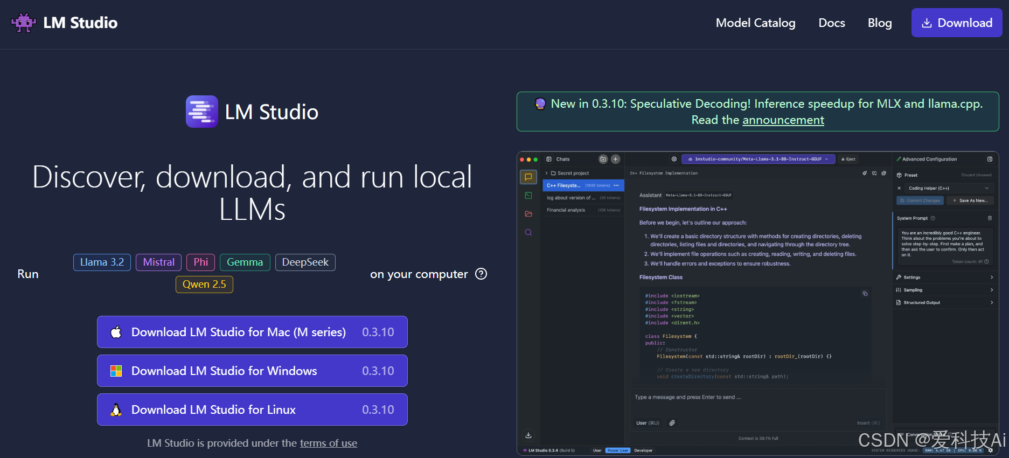The image size is (1009, 458).
Task: Toggle the Advanced Configuration panel icon
Action: 990,159
